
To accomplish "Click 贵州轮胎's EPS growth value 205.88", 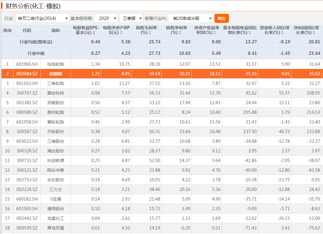I will tap(250, 112).
